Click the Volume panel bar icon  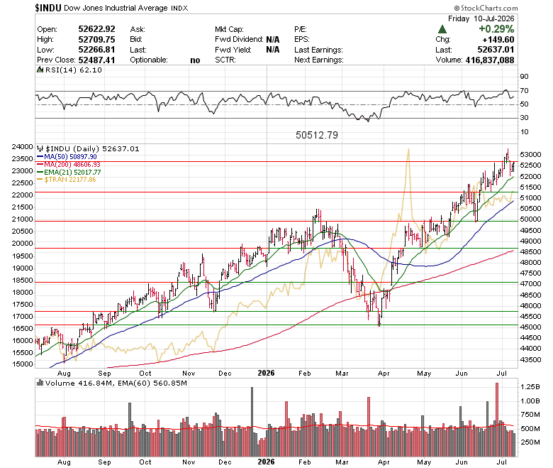click(40, 383)
